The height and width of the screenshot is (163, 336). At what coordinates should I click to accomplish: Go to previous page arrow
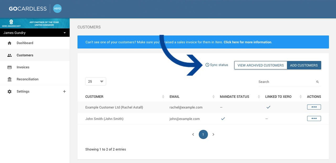point(193,134)
